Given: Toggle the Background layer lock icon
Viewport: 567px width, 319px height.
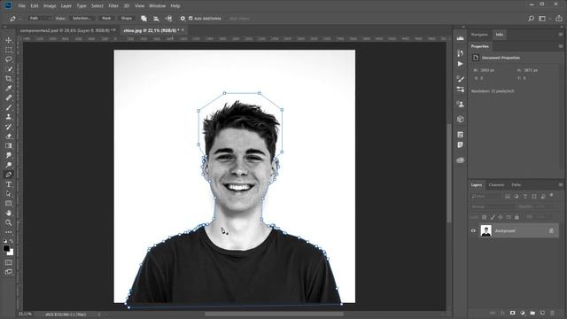Looking at the screenshot, I should coord(551,230).
